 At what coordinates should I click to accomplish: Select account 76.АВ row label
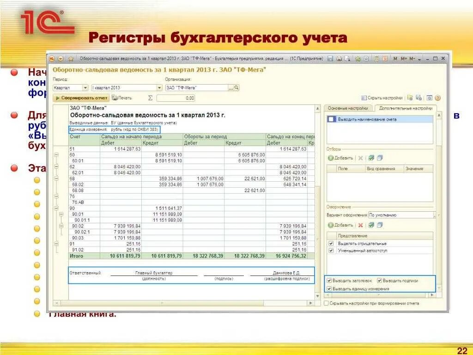coord(78,202)
